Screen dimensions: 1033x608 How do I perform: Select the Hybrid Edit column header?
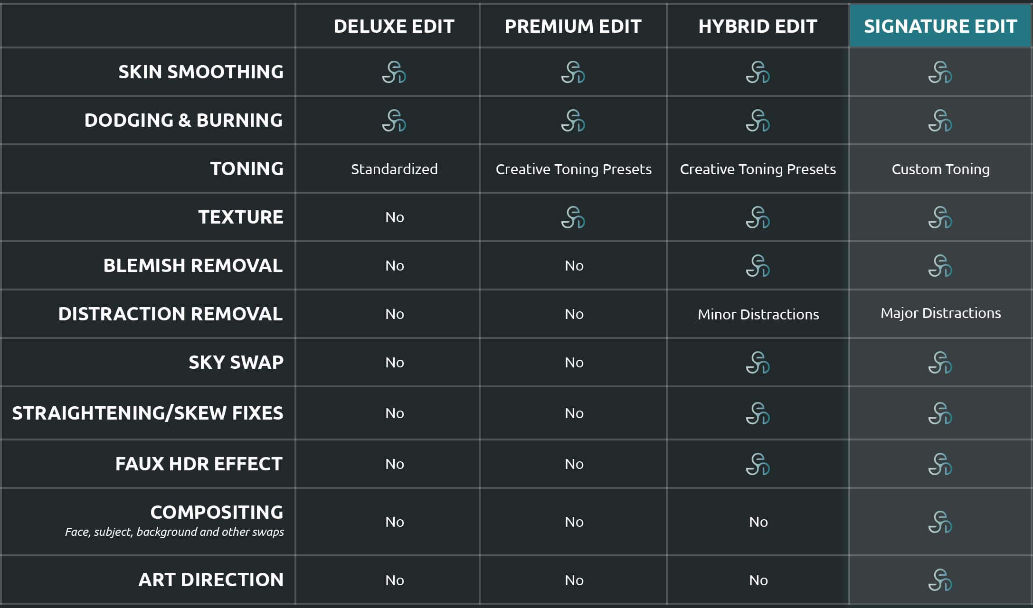pyautogui.click(x=758, y=26)
